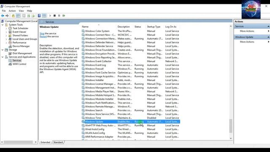Open the Help menu
The width and height of the screenshot is (270, 152).
[29, 11]
